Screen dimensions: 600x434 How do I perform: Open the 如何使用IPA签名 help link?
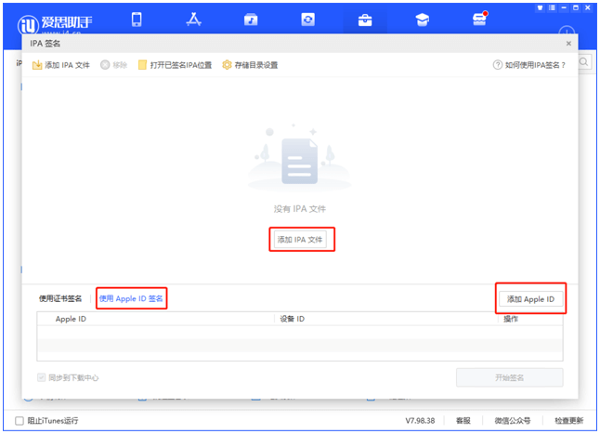[529, 65]
